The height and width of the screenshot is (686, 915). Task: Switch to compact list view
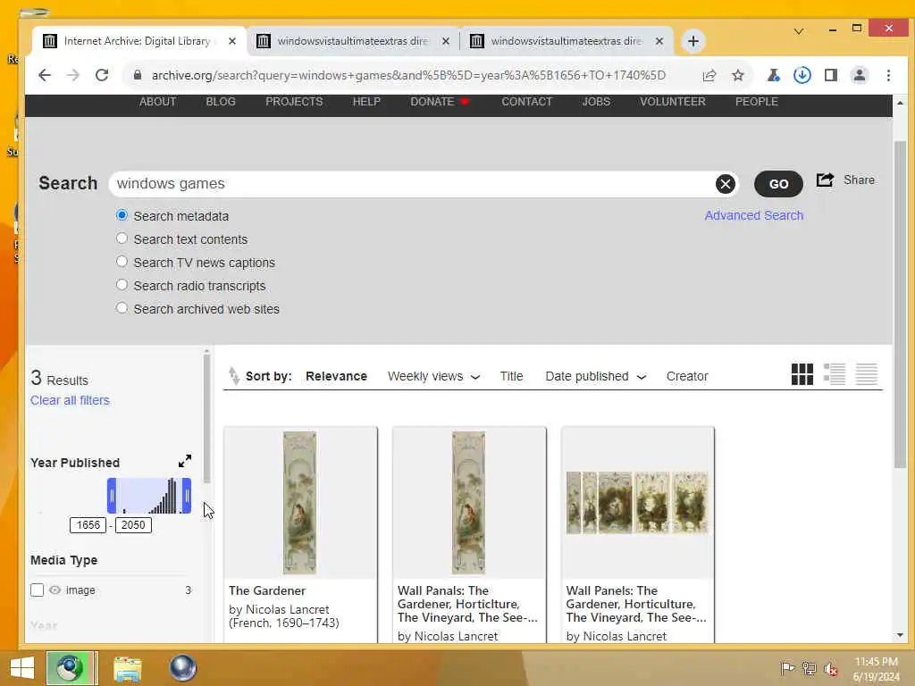pos(867,374)
